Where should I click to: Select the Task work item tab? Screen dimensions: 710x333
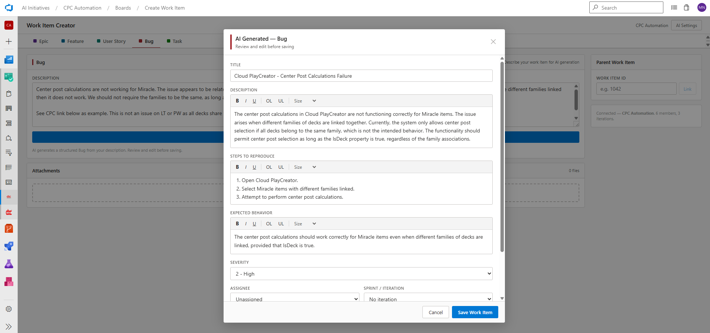(x=174, y=41)
